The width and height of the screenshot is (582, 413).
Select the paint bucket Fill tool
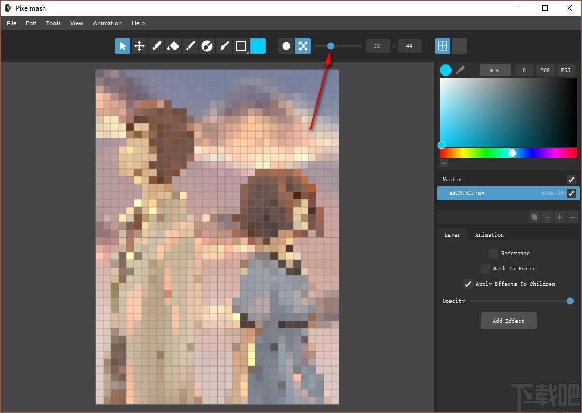173,46
